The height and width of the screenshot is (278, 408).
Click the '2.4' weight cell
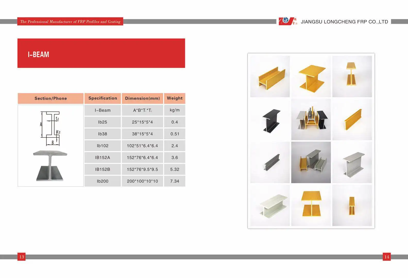[x=175, y=146]
